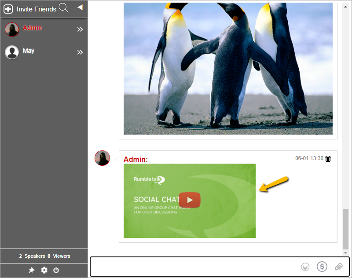
Task: Click the power logout icon
Action: click(x=56, y=270)
